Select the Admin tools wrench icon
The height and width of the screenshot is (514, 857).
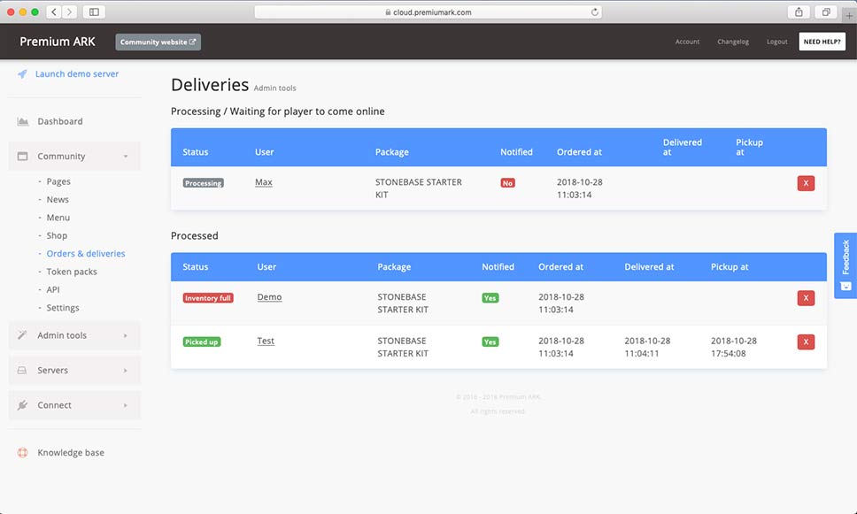coord(21,335)
